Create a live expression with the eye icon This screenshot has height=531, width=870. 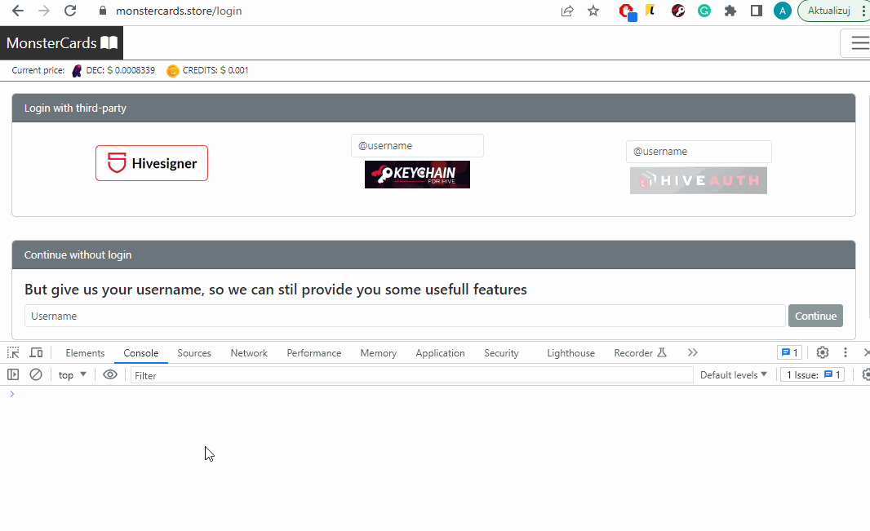(110, 374)
